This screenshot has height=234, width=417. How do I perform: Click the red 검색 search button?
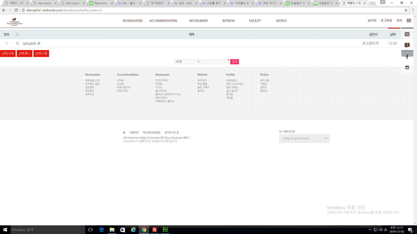point(235,62)
